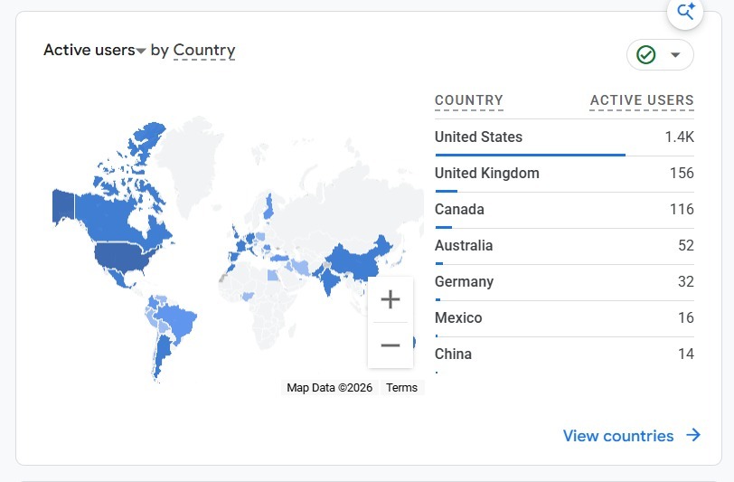Sort by the ACTIVE USERS column header
The width and height of the screenshot is (734, 482).
[x=642, y=100]
